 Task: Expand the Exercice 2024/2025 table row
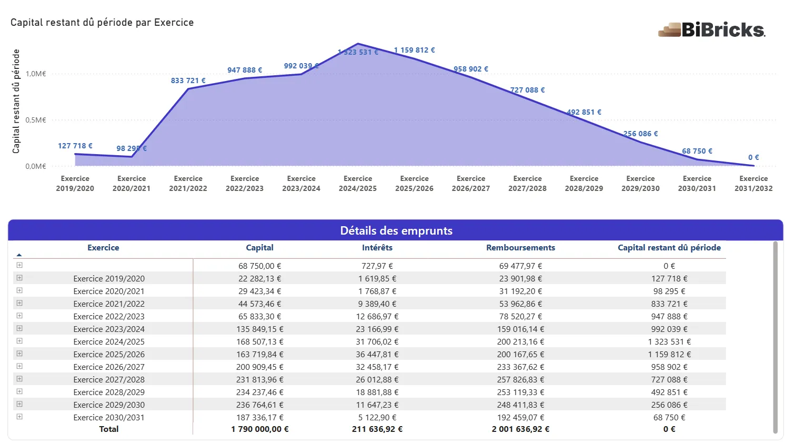coord(19,341)
